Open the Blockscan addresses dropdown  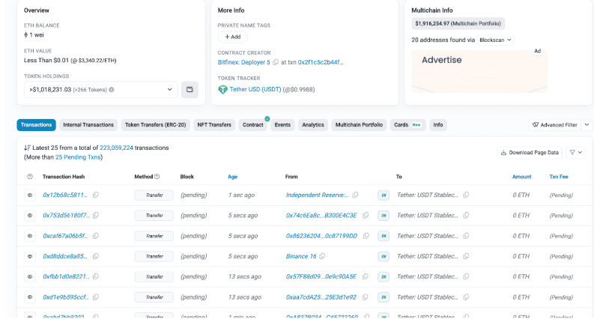tap(495, 40)
